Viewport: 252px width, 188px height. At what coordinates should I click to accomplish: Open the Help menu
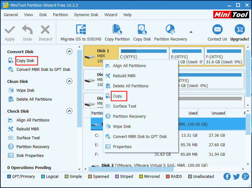(127, 15)
